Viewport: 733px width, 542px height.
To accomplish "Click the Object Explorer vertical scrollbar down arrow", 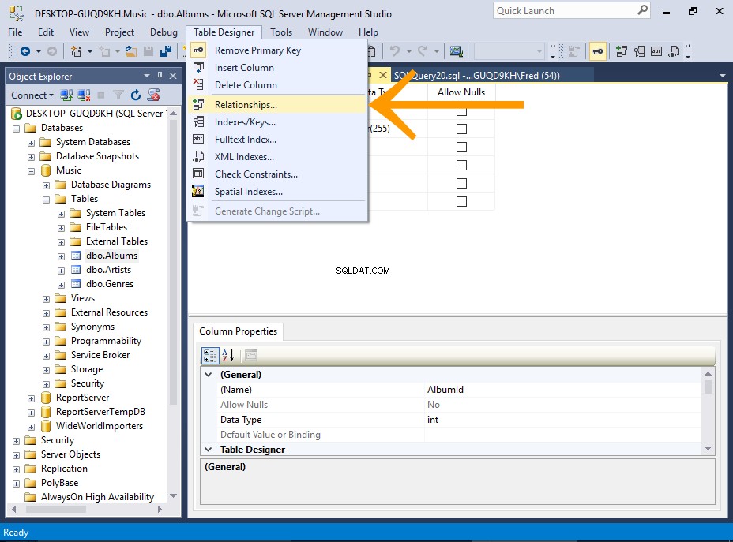I will coord(174,495).
